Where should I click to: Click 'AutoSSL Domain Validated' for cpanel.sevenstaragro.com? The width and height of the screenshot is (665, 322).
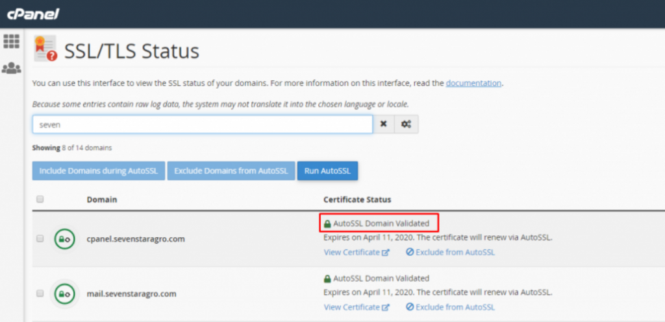tap(377, 223)
